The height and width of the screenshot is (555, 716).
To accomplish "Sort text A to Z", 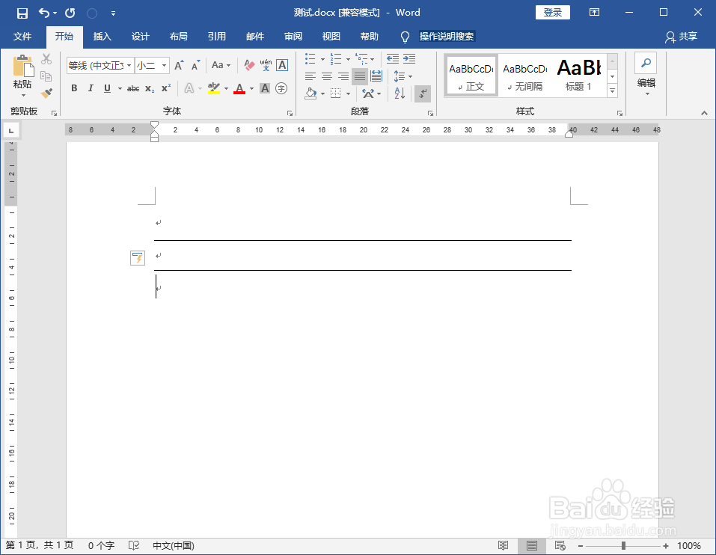I will tap(400, 93).
